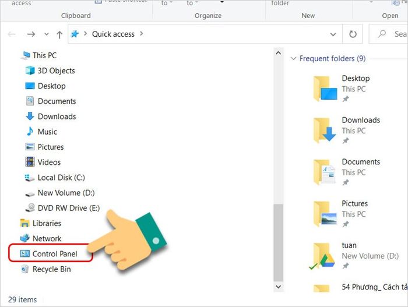Viewport: 408px width, 307px height.
Task: Click the search magnifier icon
Action: pyautogui.click(x=382, y=34)
